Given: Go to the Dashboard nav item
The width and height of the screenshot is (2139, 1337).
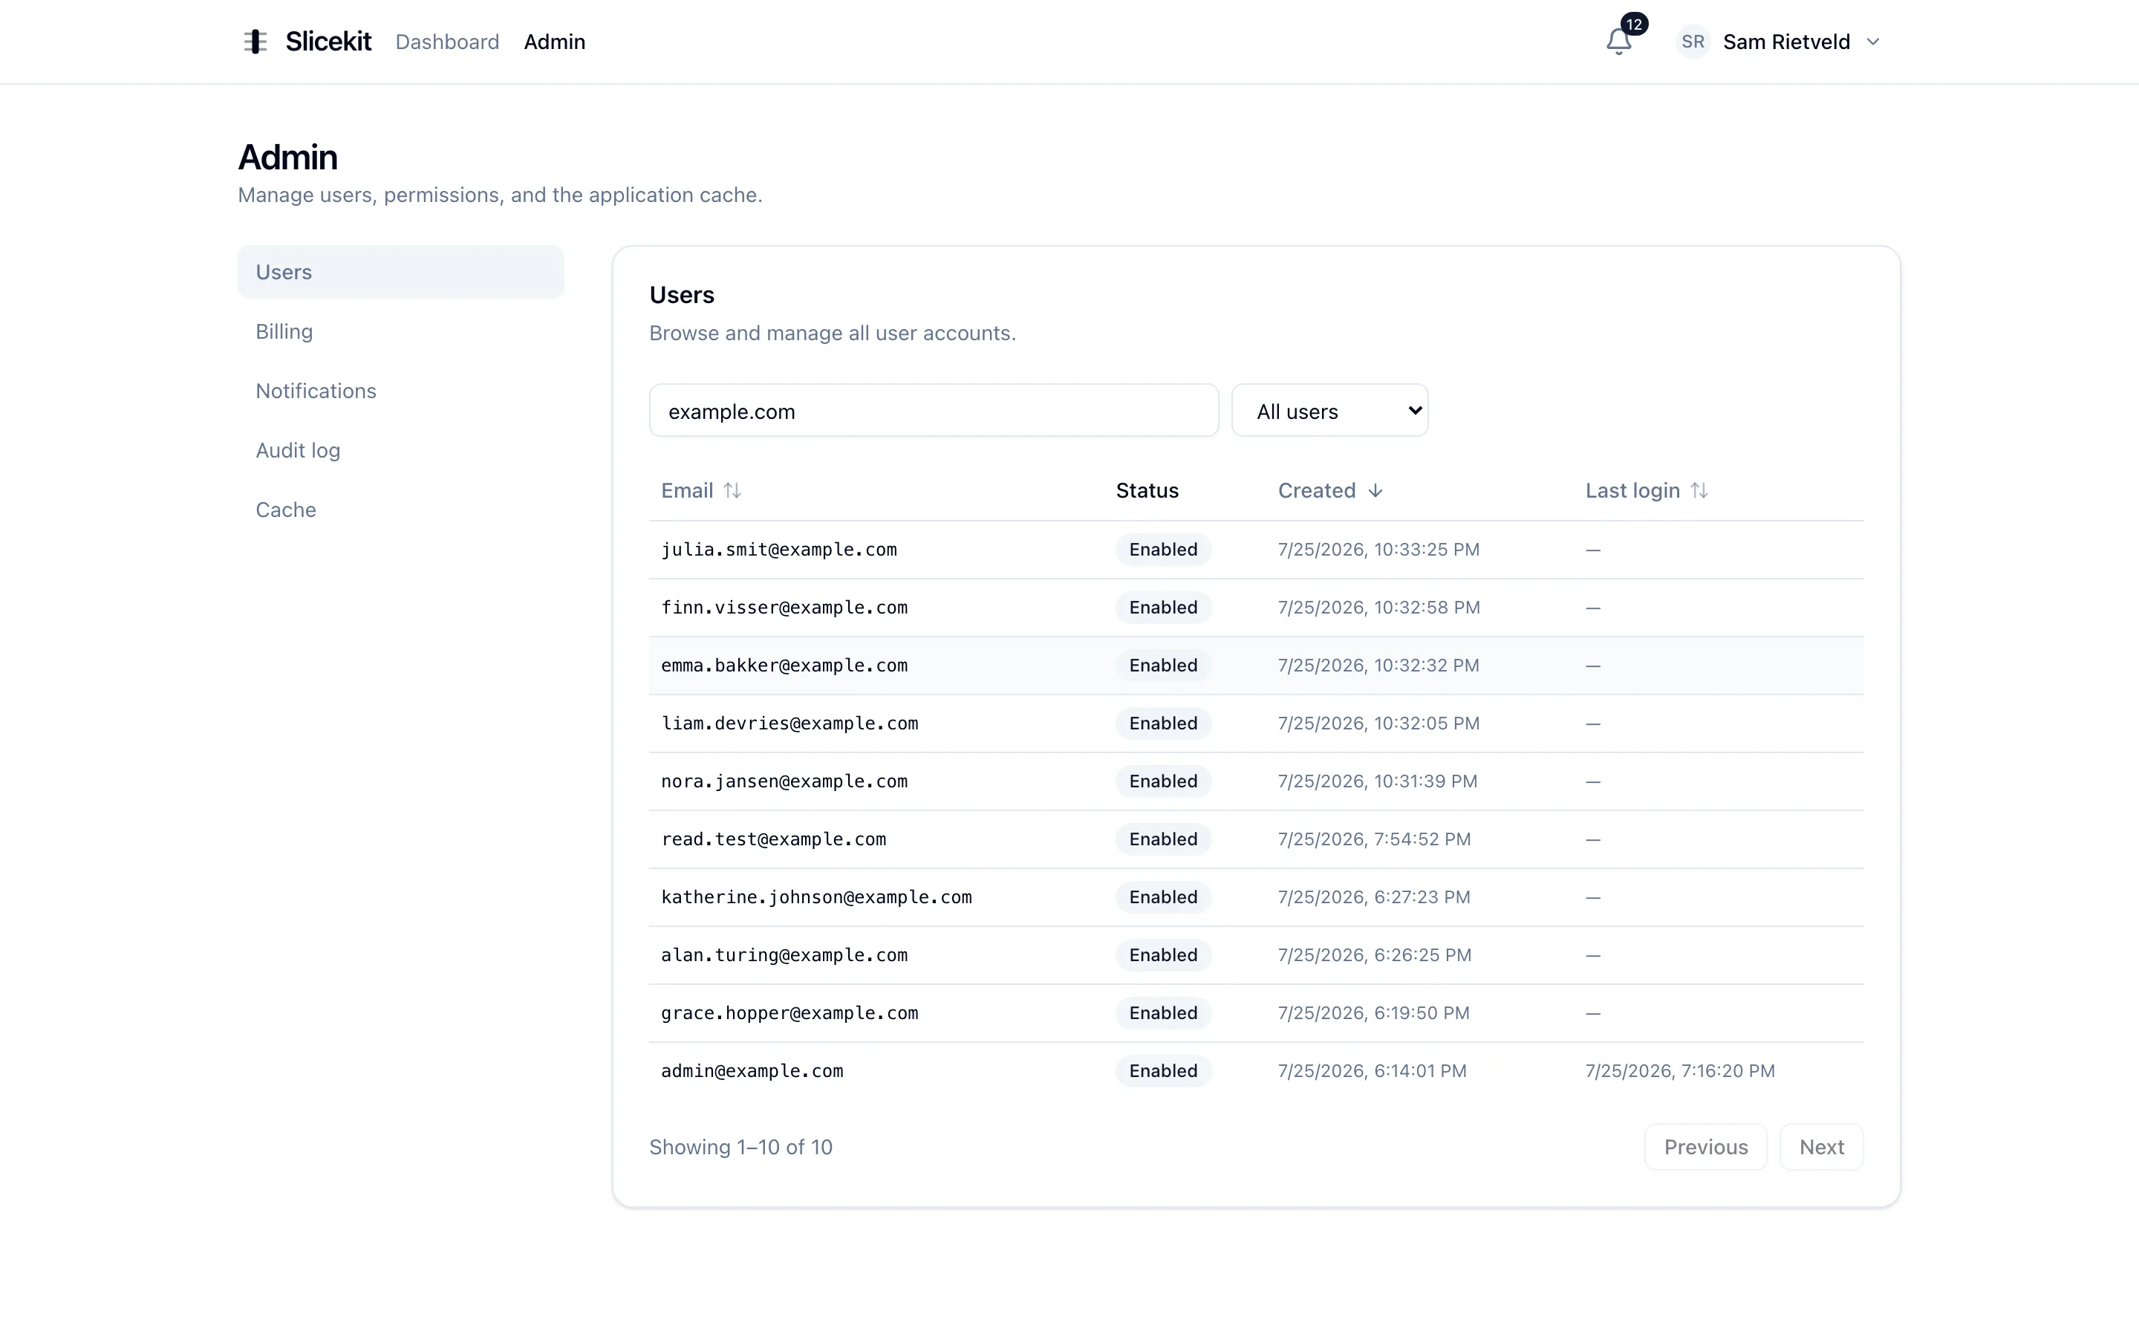Looking at the screenshot, I should [447, 42].
